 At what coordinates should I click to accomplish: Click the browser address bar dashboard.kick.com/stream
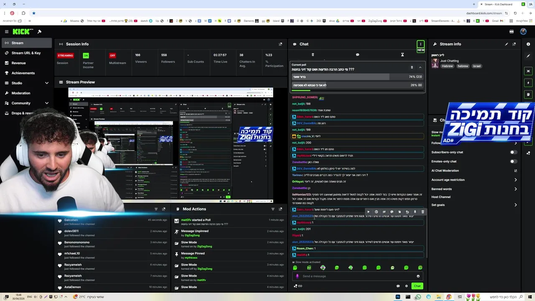[x=484, y=13]
